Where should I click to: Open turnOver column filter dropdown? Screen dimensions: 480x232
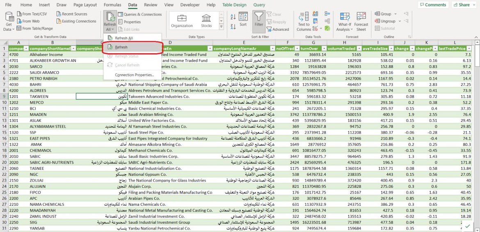324,49
